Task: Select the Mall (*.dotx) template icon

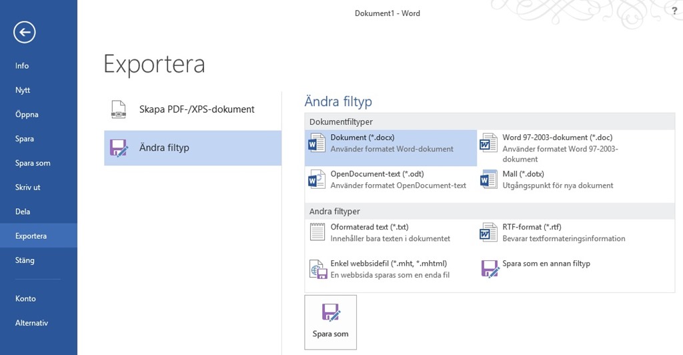Action: (x=488, y=180)
